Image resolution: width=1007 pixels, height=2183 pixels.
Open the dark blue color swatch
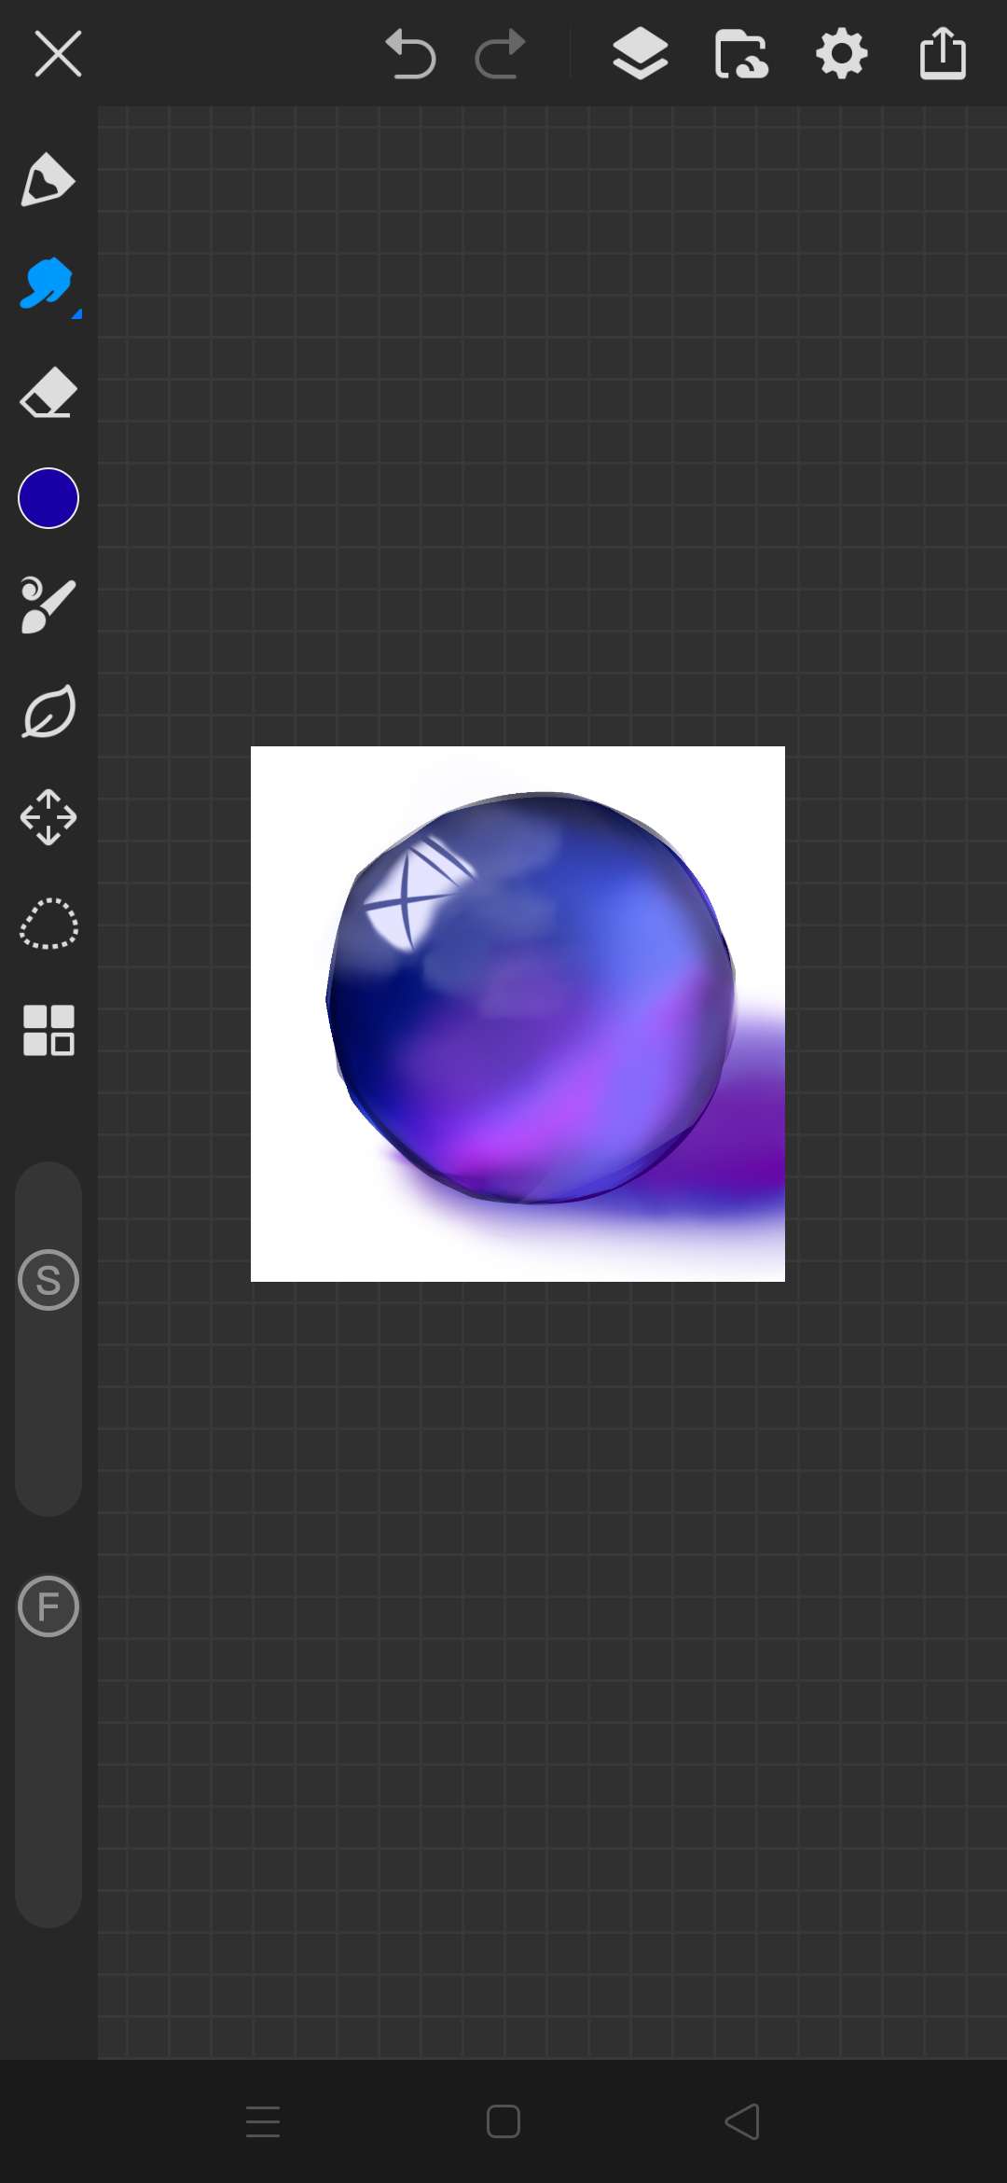click(48, 498)
